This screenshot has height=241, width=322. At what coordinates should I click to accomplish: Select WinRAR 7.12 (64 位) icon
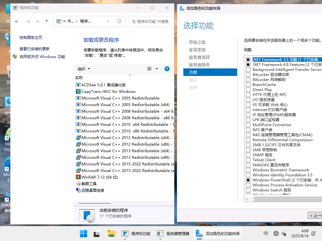[78, 177]
